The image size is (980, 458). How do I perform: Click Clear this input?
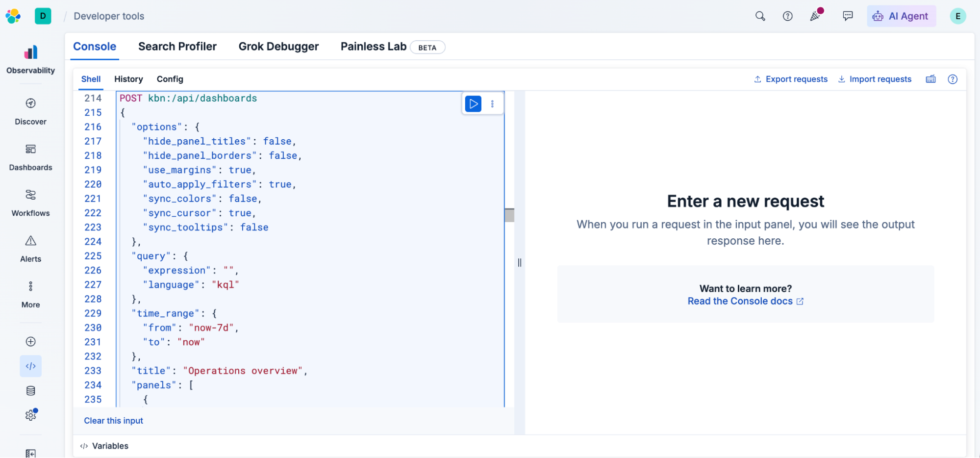113,421
